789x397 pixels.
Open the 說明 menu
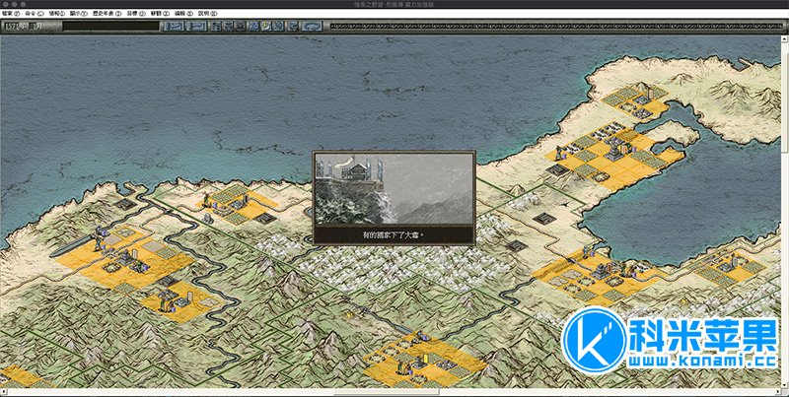click(x=207, y=13)
